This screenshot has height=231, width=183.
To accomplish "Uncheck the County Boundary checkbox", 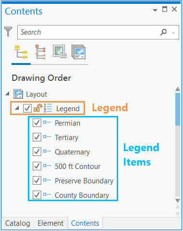I will [x=37, y=195].
